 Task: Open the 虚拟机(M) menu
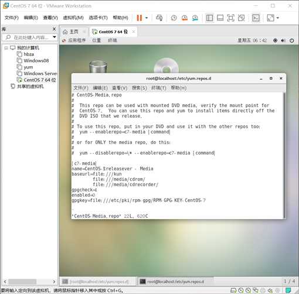(73, 18)
